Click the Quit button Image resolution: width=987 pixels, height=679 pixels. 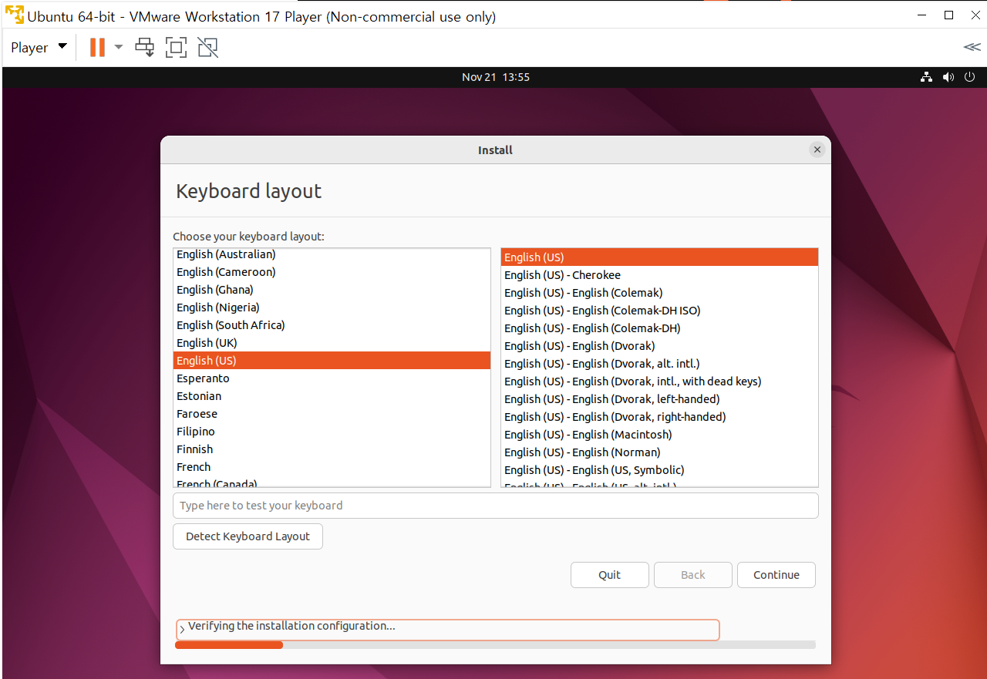coord(609,575)
